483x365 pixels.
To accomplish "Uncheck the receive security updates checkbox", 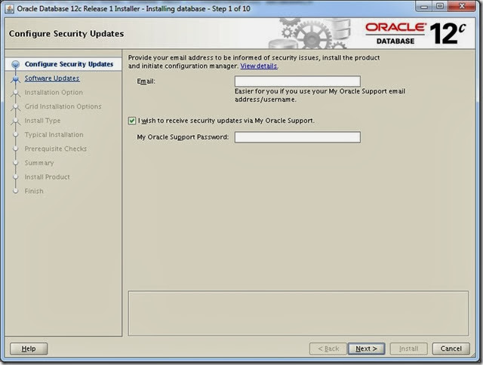I will [132, 121].
